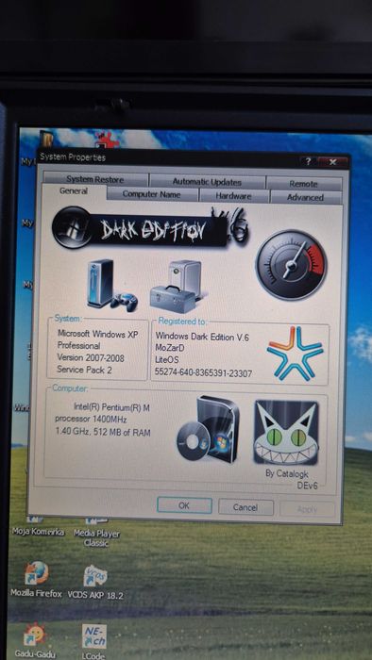The height and width of the screenshot is (660, 372).
Task: Select the product ID 55274-640-8365391-23307
Action: (204, 372)
